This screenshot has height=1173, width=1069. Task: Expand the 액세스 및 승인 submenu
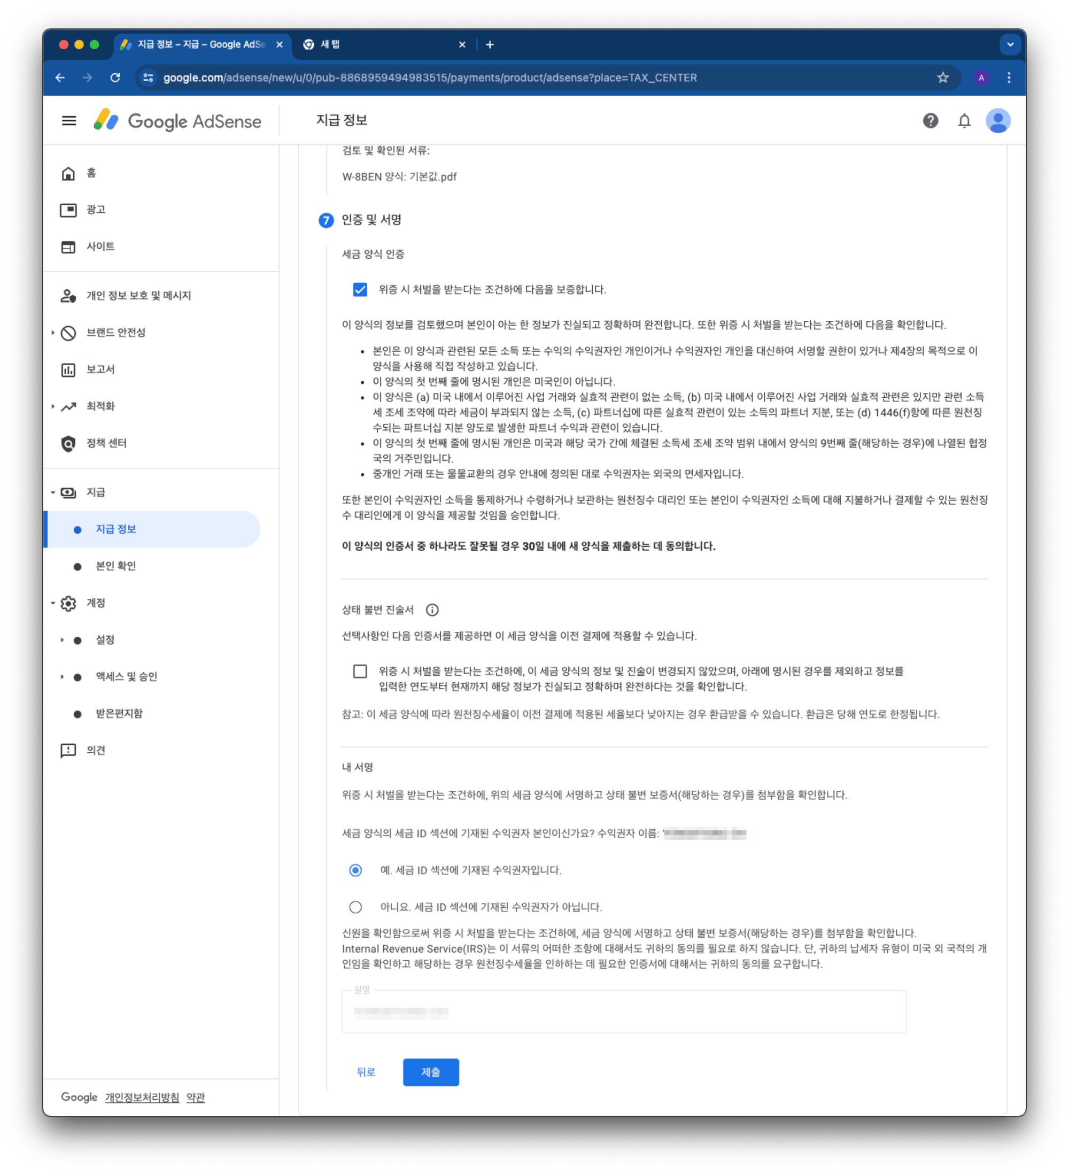click(x=62, y=676)
